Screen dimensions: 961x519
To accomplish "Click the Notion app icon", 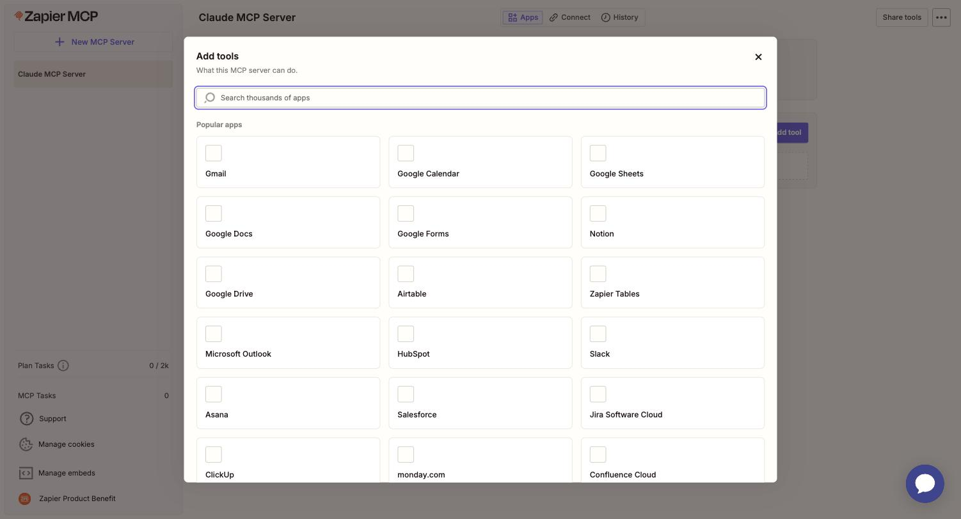I will [598, 213].
